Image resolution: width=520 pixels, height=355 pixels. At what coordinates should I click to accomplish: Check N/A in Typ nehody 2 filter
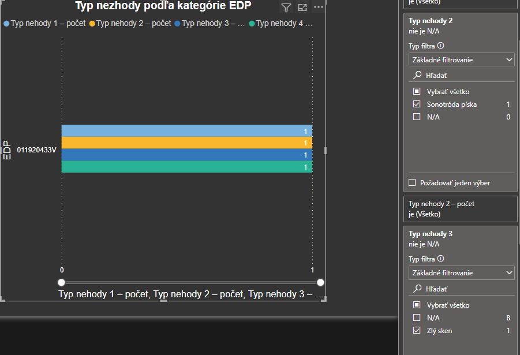coord(417,117)
